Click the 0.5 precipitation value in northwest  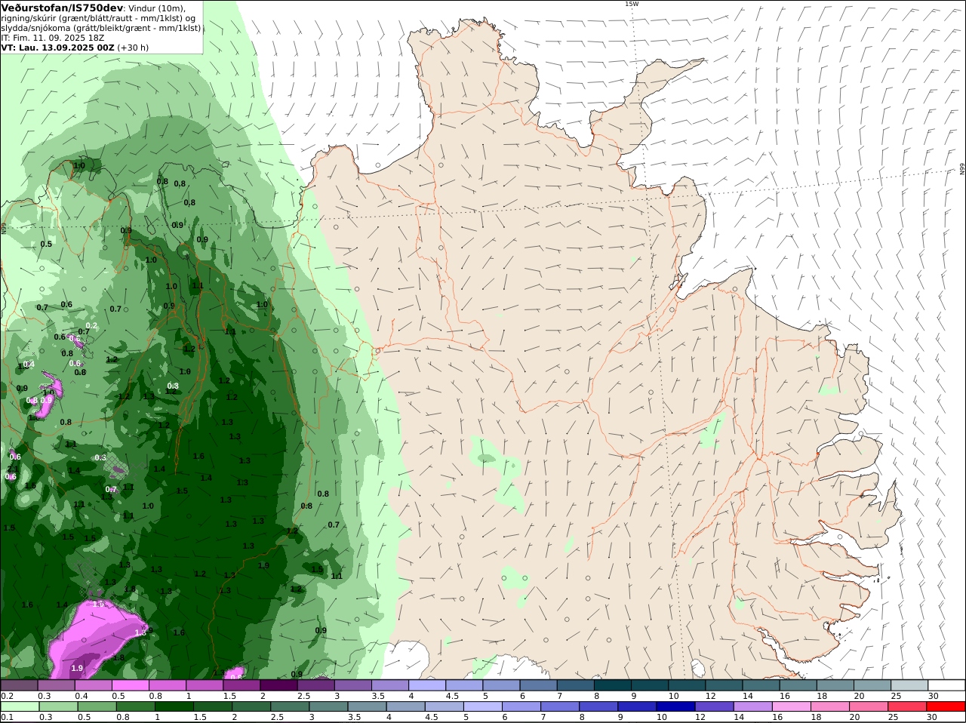46,244
